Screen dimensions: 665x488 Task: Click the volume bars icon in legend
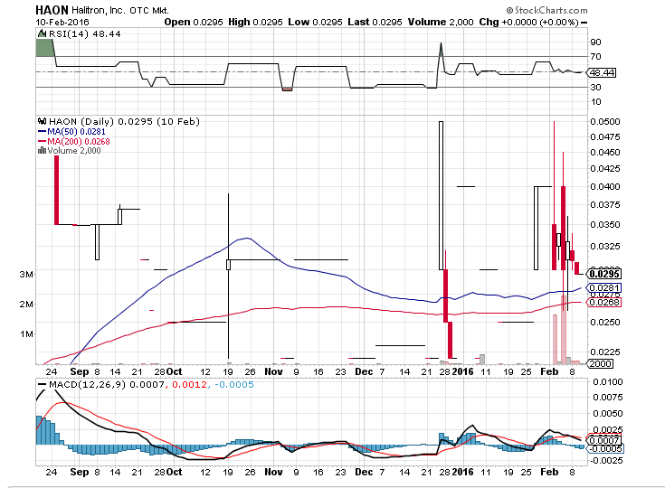(x=42, y=150)
